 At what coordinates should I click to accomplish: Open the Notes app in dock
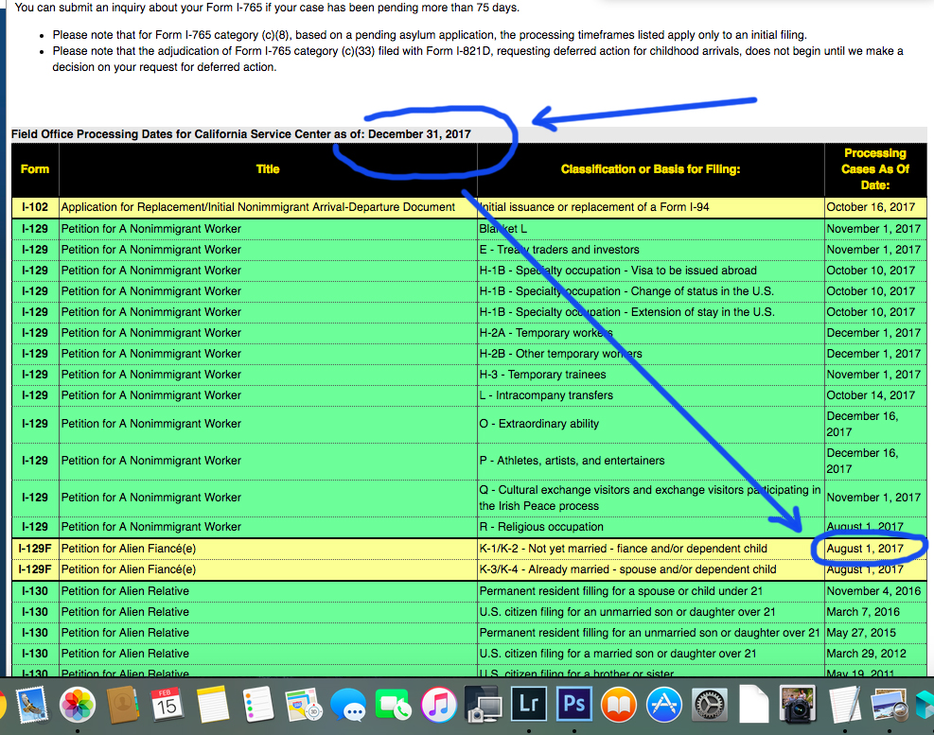click(213, 705)
